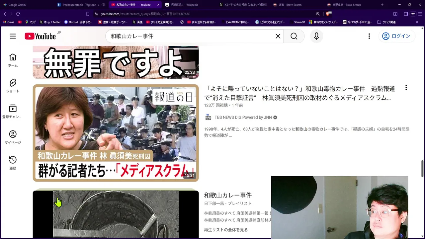425x239 pixels.
Task: Click the page vertical scrollbar thumb
Action: point(423,168)
